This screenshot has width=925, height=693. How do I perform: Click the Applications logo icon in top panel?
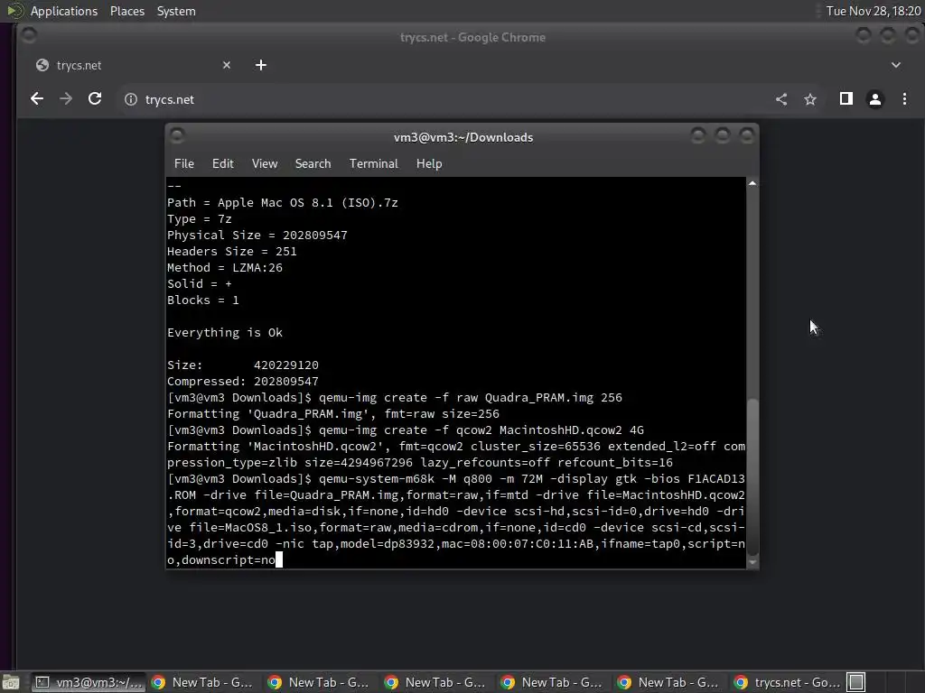point(14,11)
